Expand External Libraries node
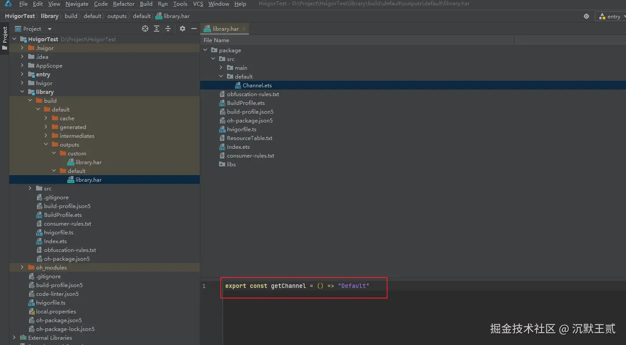This screenshot has width=626, height=345. pyautogui.click(x=15, y=338)
